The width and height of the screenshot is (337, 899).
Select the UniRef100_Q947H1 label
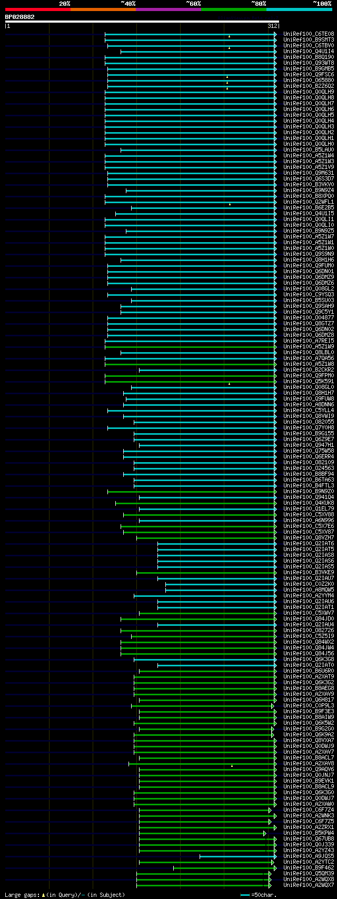pos(309,445)
